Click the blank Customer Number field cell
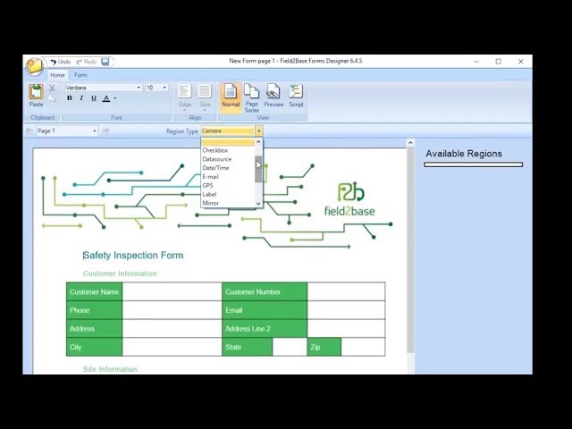Image resolution: width=572 pixels, height=429 pixels. 346,292
